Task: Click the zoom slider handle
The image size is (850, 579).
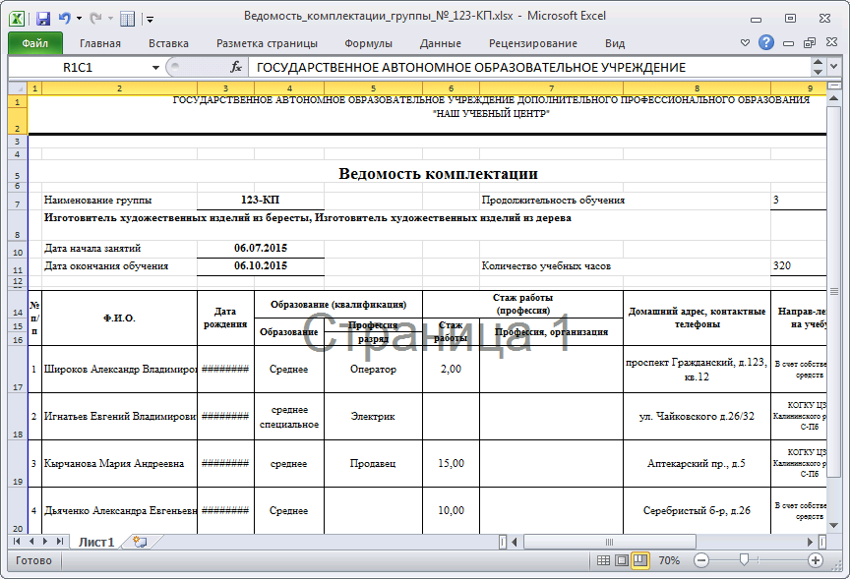Action: [744, 560]
